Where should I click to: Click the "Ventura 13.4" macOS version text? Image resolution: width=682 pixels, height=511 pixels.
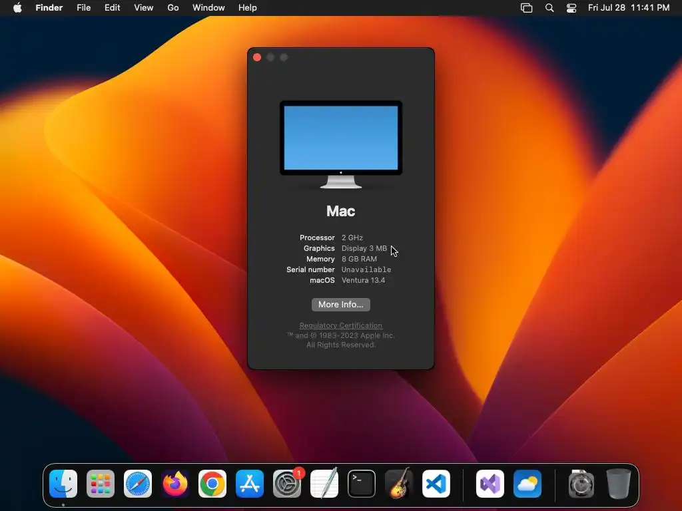363,280
